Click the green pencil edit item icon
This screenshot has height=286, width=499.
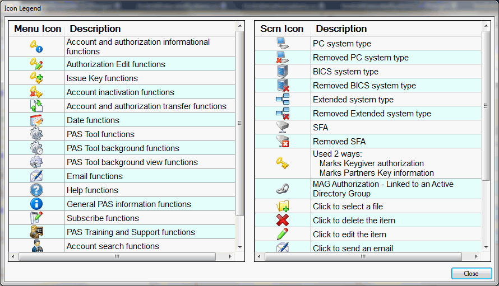click(x=283, y=235)
